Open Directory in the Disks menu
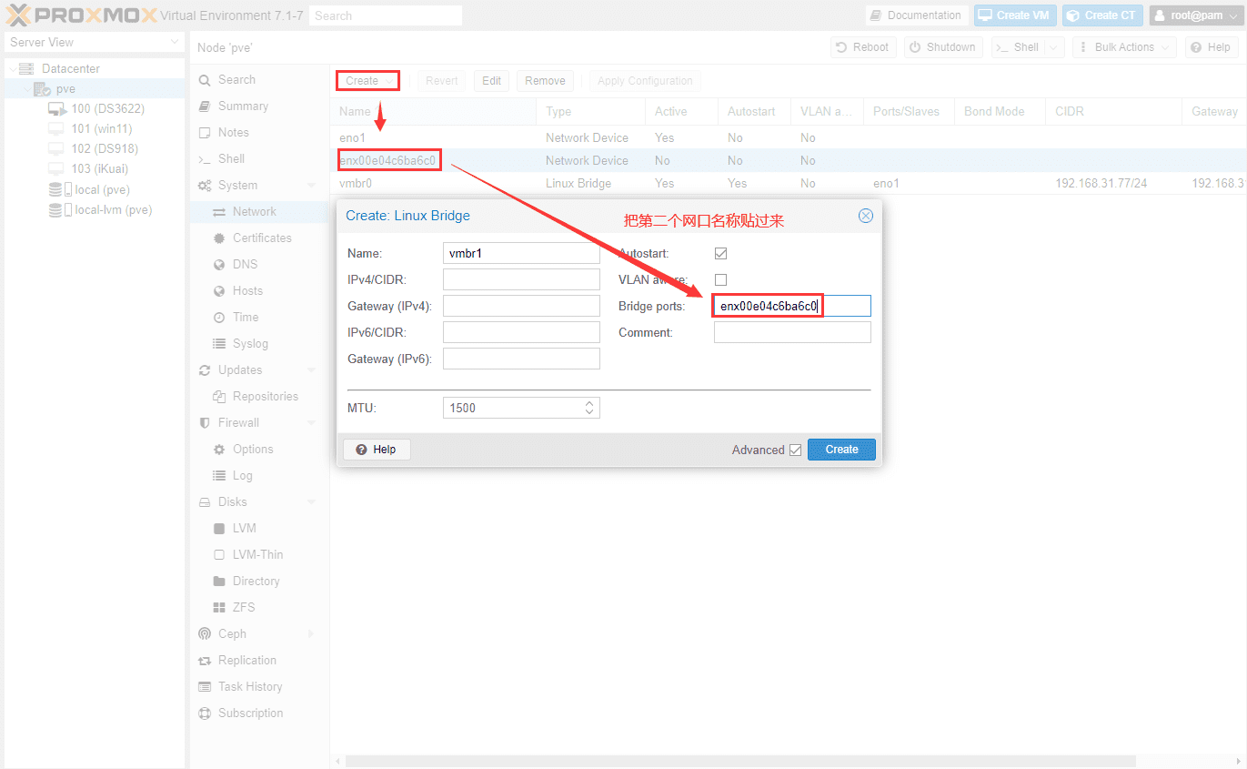 click(256, 582)
